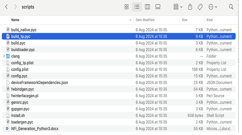Viewport: 242px width, 135px height.
Task: Sort by the Name column header
Action: pos(15,20)
